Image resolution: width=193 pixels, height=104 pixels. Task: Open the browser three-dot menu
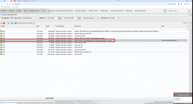click(x=190, y=4)
